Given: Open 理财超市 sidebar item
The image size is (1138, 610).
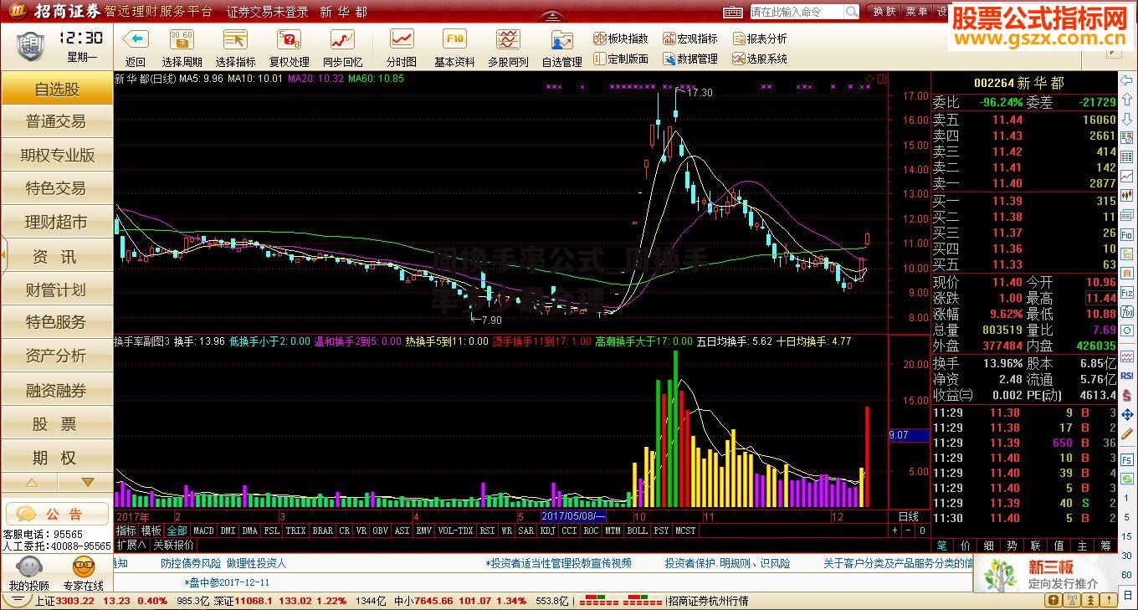Looking at the screenshot, I should 57,222.
